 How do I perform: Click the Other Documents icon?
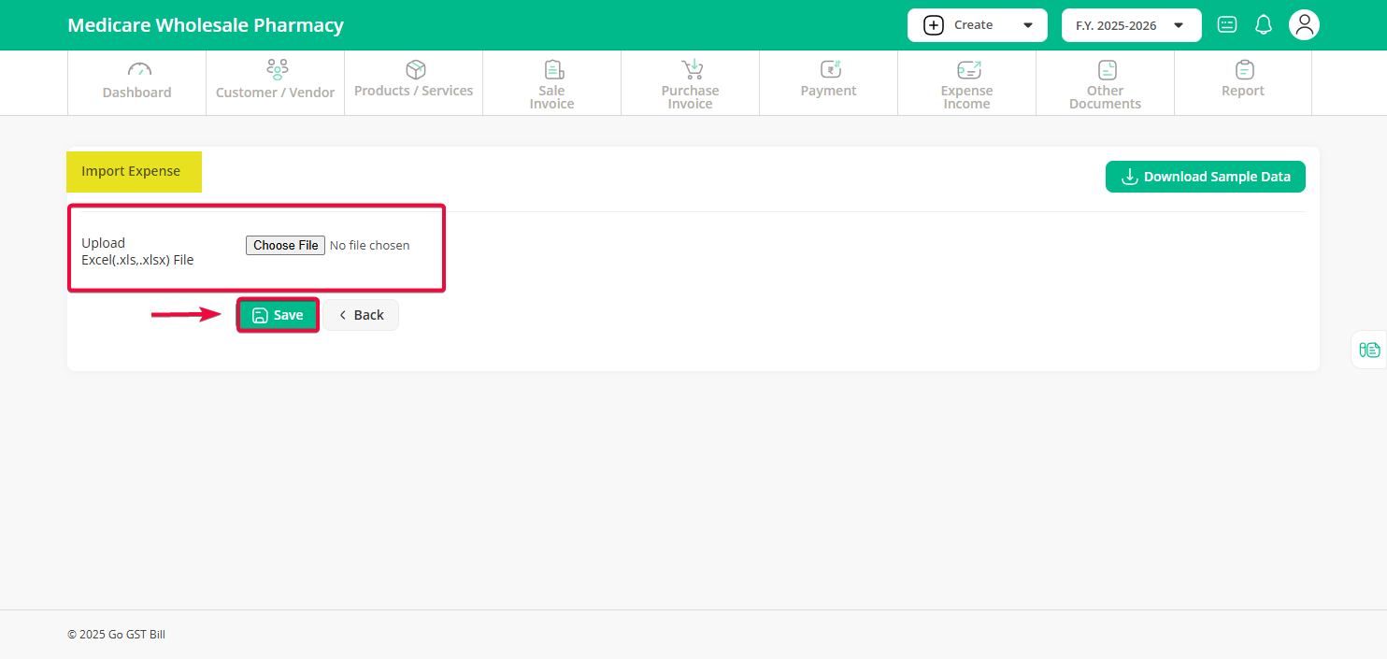pyautogui.click(x=1107, y=69)
